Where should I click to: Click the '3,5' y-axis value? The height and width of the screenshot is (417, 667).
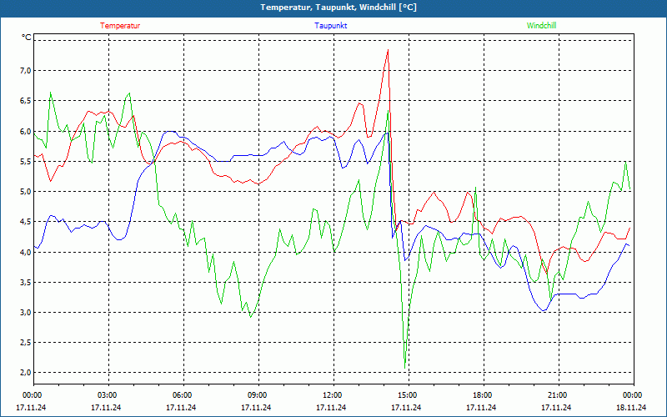(27, 282)
